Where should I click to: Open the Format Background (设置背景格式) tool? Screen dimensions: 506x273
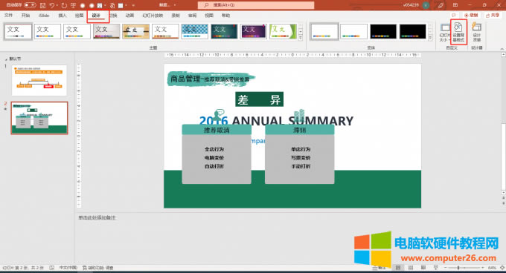[x=458, y=32]
